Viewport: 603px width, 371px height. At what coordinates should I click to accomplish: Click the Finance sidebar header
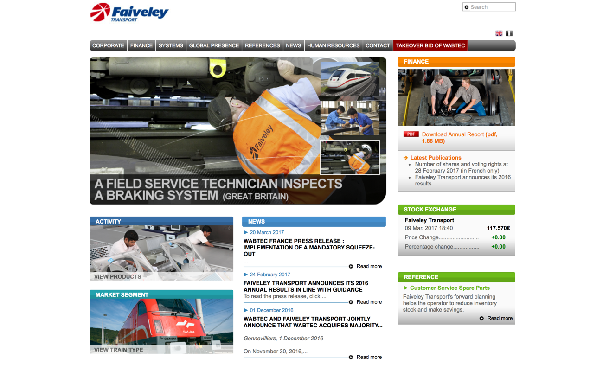point(456,62)
